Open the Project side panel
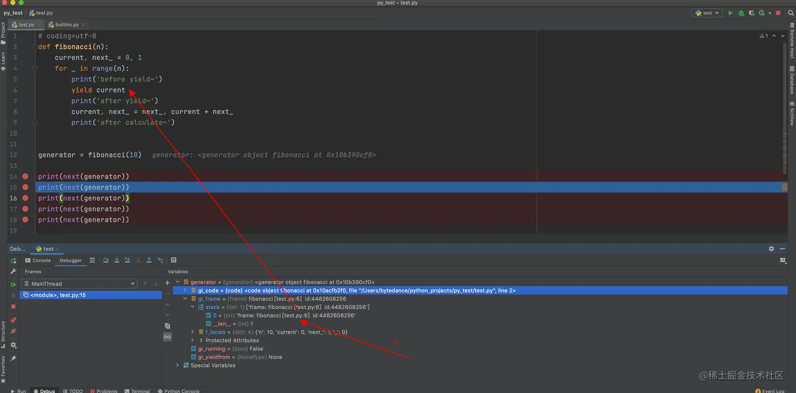Image resolution: width=796 pixels, height=393 pixels. click(x=3, y=33)
